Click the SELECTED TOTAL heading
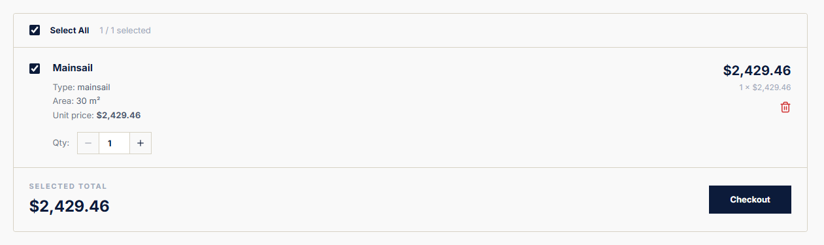Screen dimensions: 824x245 68,186
